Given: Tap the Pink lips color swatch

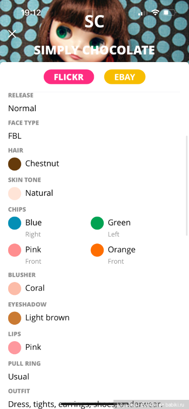Looking at the screenshot, I should [x=14, y=347].
